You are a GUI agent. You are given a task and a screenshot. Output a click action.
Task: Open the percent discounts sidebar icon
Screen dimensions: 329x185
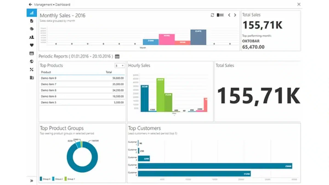(32, 70)
